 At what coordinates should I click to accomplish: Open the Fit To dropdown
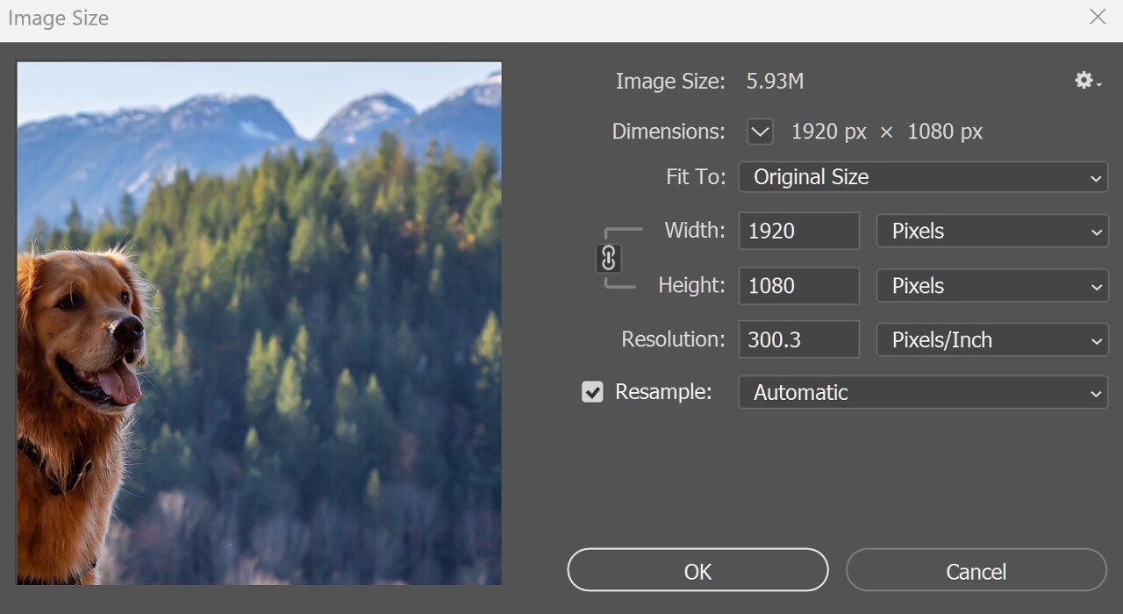pos(923,177)
